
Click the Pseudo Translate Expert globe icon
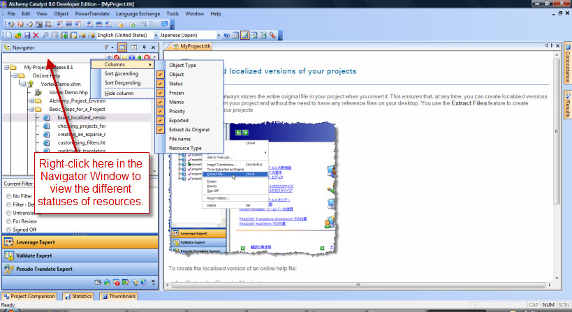(9, 269)
